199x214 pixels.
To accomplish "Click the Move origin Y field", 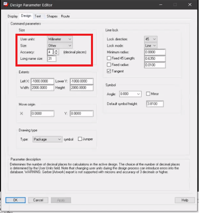I will [x=81, y=114].
